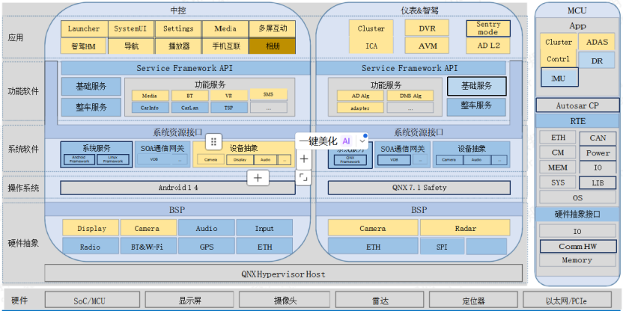
Task: Select the Sentry mode box
Action: [x=488, y=28]
